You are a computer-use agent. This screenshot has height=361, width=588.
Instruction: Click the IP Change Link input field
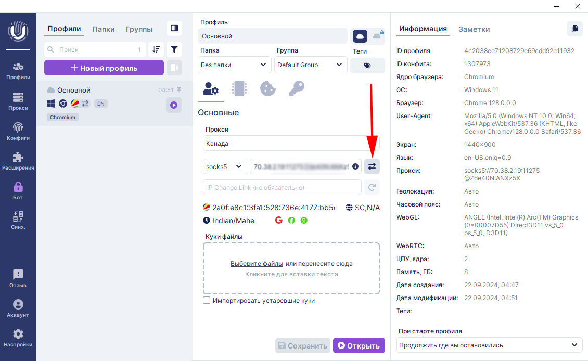click(282, 187)
